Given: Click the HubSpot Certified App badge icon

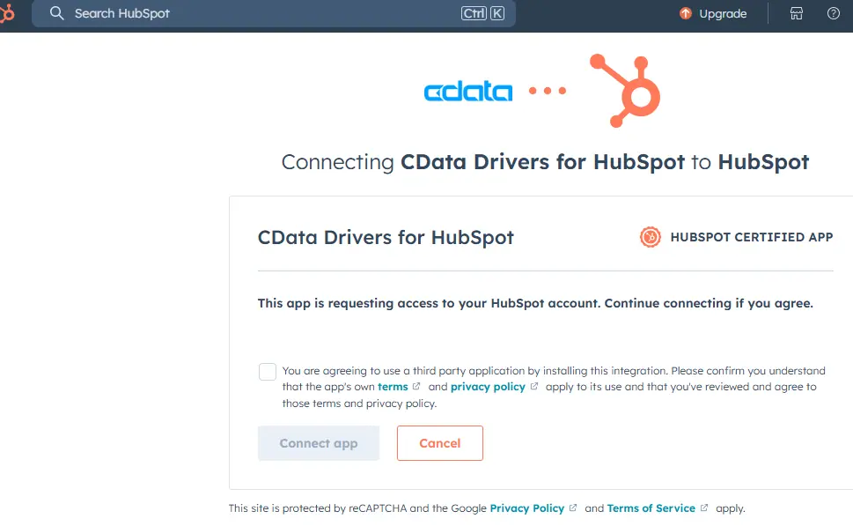Looking at the screenshot, I should [650, 237].
